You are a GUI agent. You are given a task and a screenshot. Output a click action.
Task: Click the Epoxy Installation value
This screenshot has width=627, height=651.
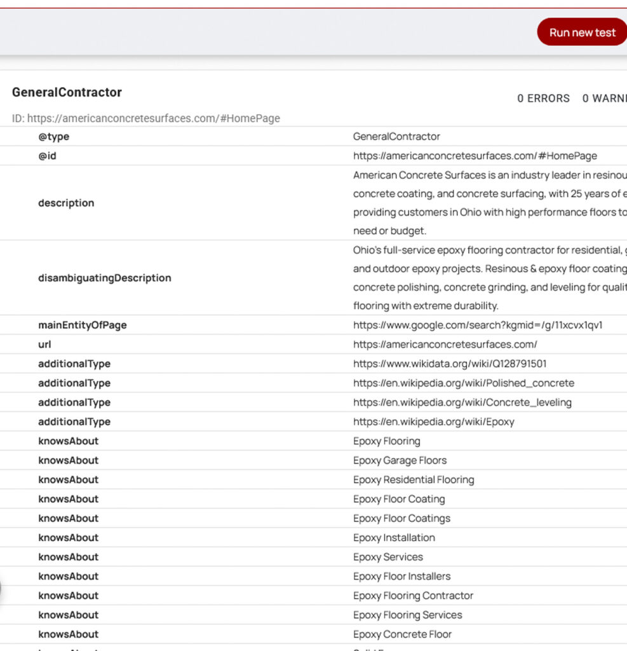click(x=394, y=537)
